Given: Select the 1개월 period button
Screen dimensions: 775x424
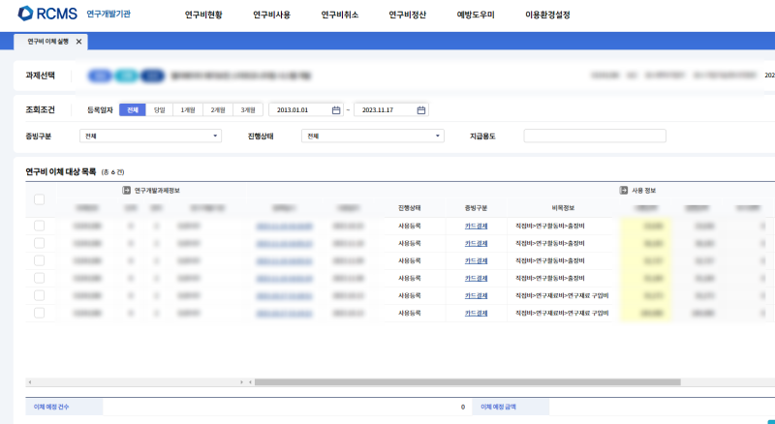Looking at the screenshot, I should 188,109.
